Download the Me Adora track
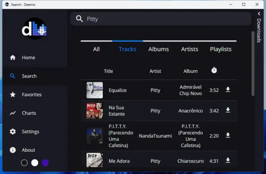 click(228, 160)
